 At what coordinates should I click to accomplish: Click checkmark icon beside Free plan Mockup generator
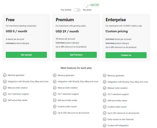[5, 75]
